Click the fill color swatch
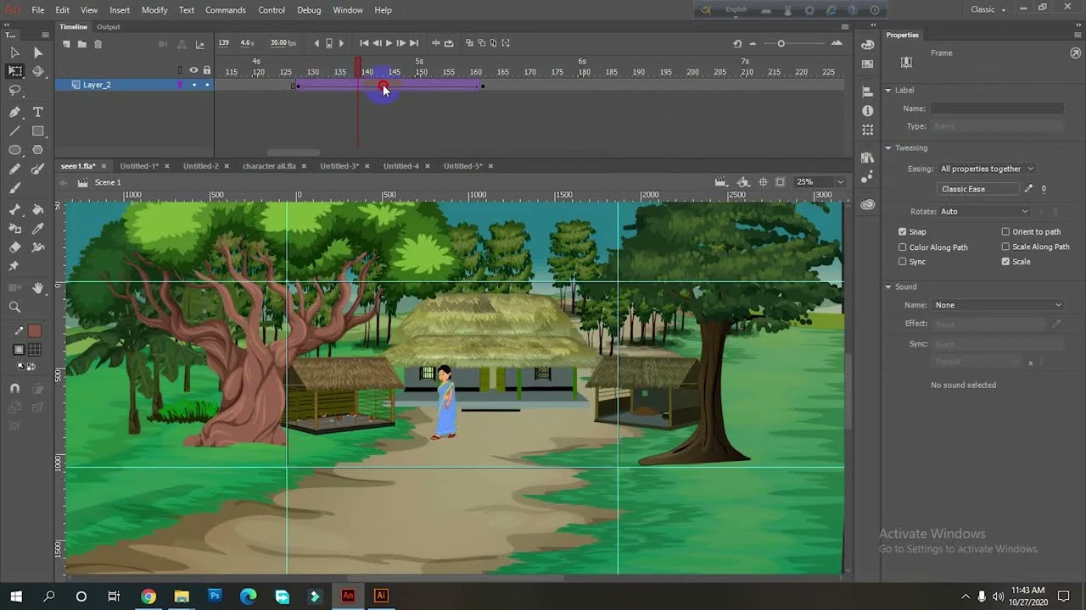 (34, 331)
